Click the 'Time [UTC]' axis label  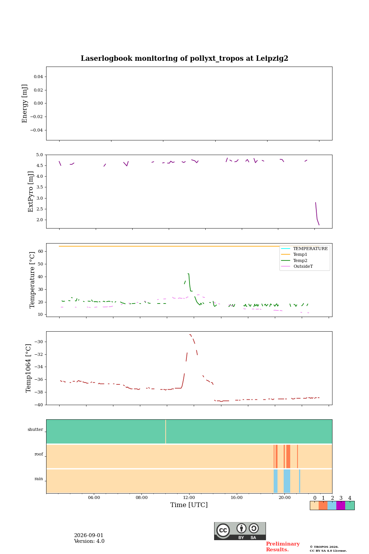189,505
